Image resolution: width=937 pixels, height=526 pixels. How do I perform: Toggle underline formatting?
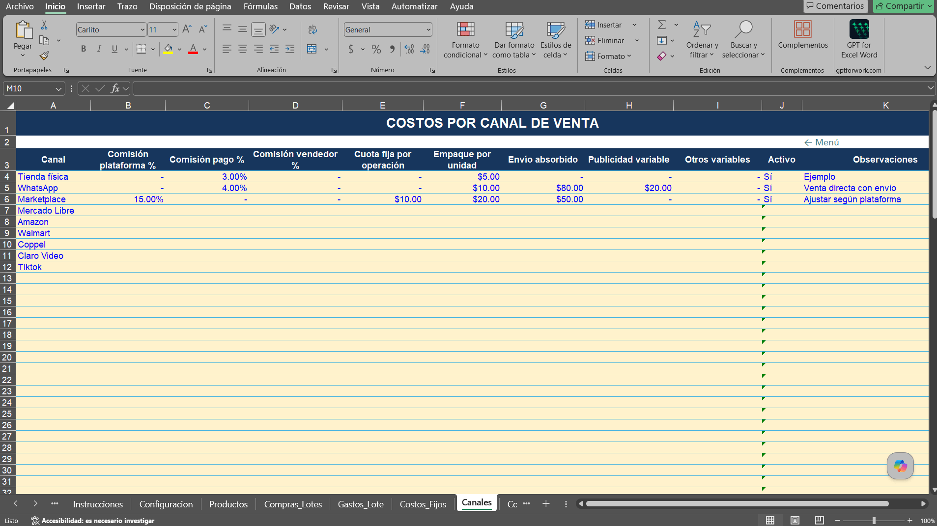click(x=114, y=49)
